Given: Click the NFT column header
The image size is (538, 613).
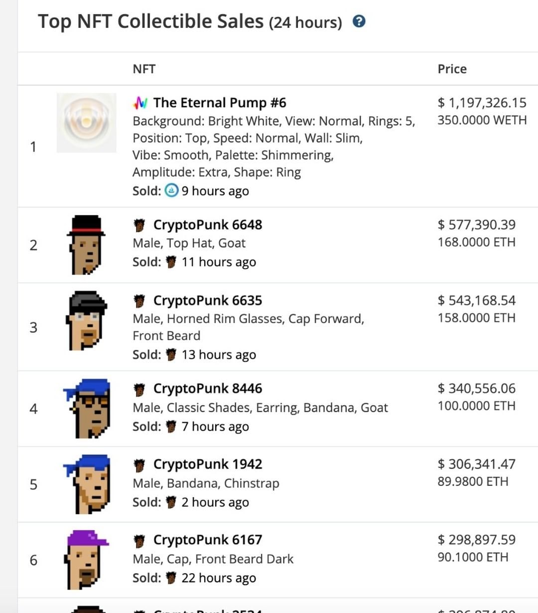Looking at the screenshot, I should (x=144, y=69).
